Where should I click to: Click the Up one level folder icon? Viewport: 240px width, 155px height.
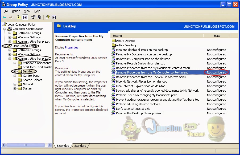19,17
